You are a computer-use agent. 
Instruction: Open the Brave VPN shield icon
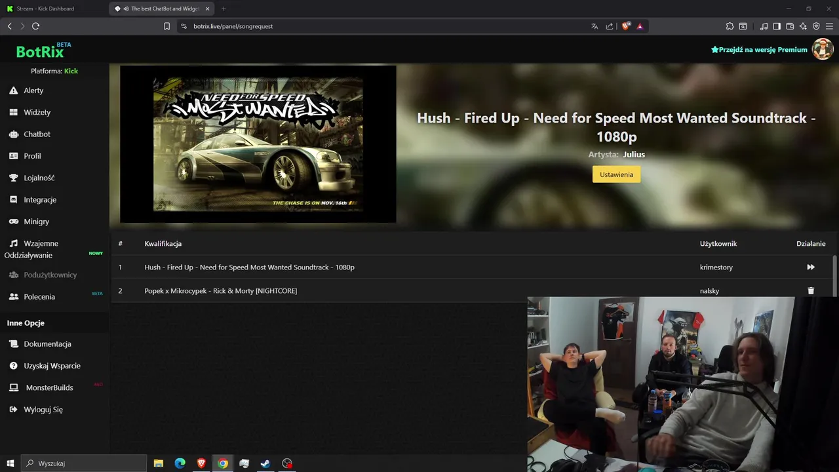coord(816,26)
